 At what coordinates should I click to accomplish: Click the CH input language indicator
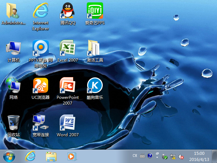pyautogui.click(x=135, y=156)
